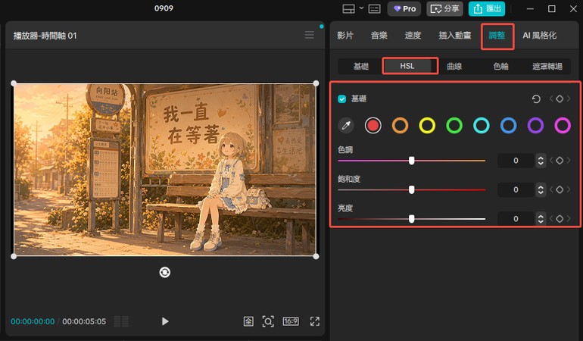Select the magenta HSL color circle
This screenshot has width=583, height=341.
pos(563,126)
